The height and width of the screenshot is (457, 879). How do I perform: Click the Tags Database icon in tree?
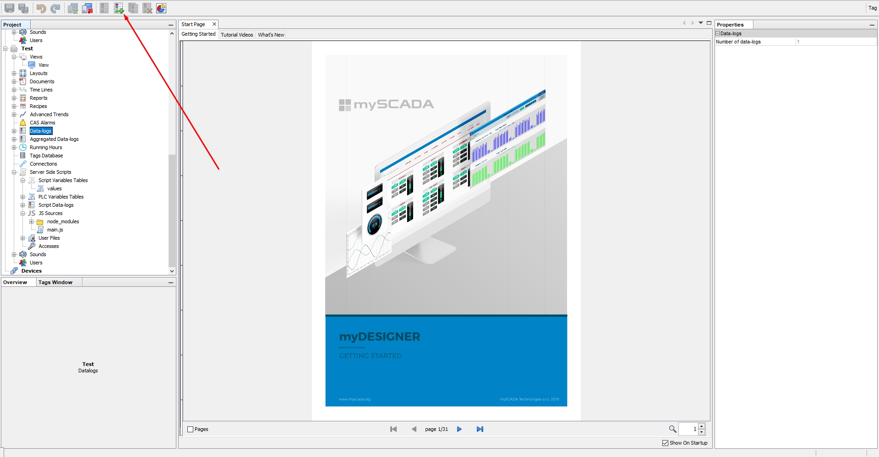click(x=23, y=156)
